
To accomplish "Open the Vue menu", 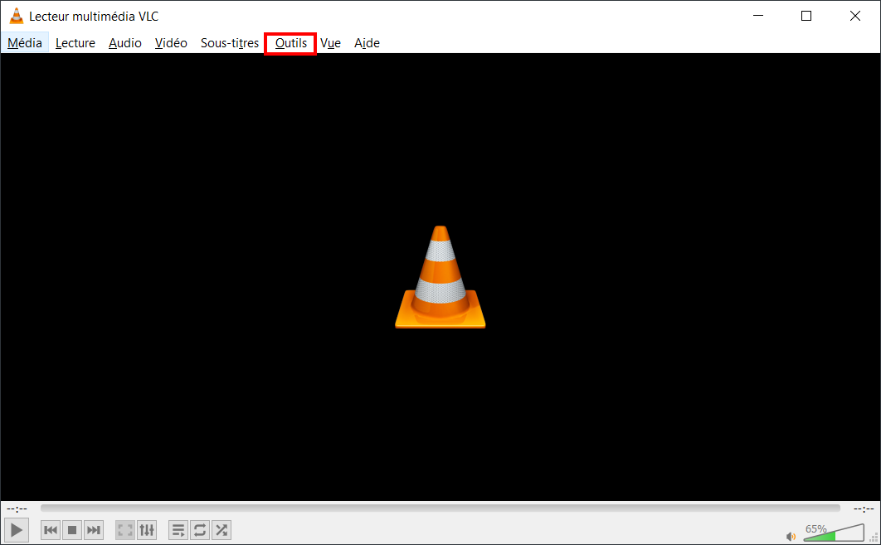I will pyautogui.click(x=330, y=42).
